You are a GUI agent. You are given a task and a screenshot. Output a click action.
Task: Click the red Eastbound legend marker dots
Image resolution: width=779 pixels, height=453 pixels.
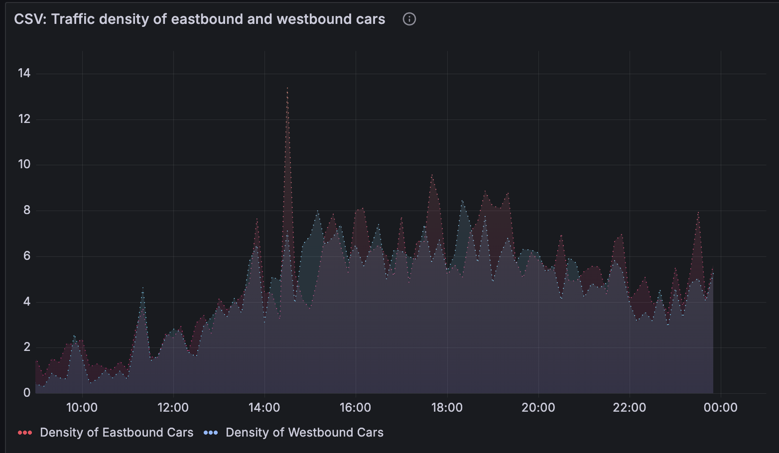coord(24,432)
